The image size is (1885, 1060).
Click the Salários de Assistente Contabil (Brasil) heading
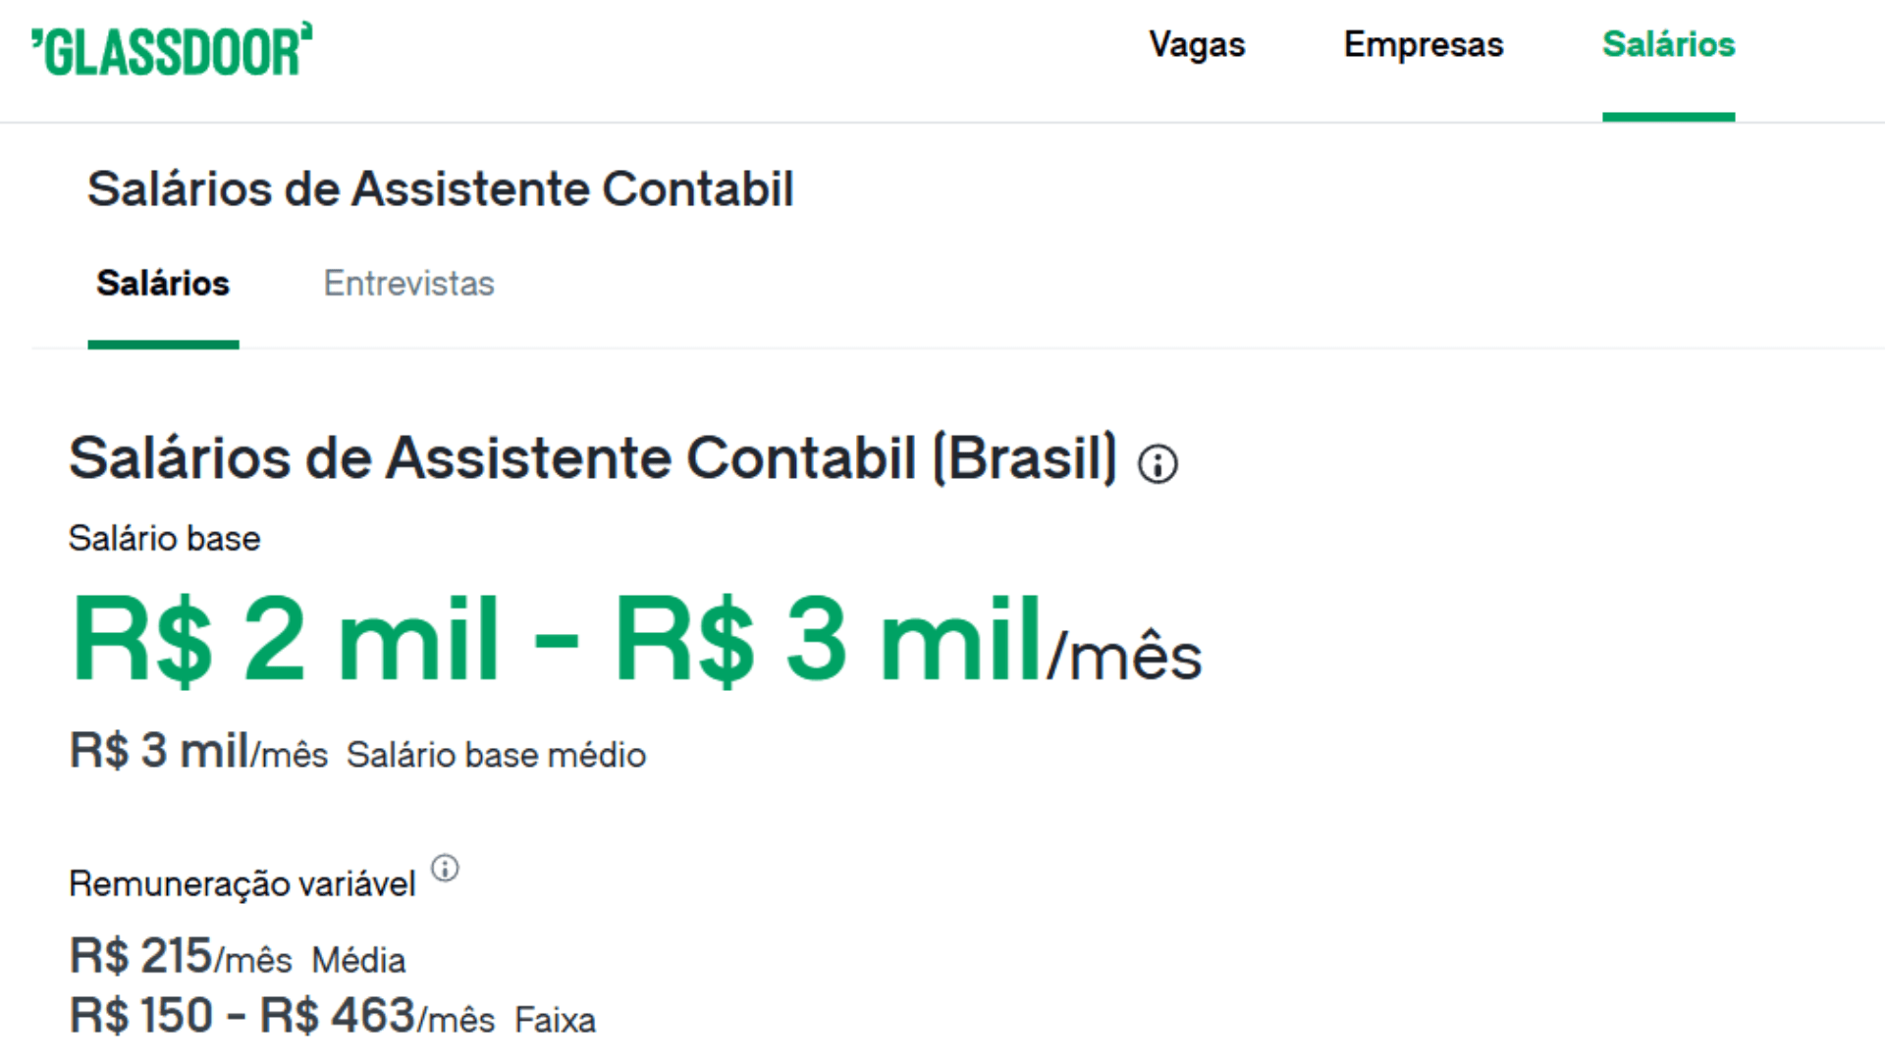[592, 458]
